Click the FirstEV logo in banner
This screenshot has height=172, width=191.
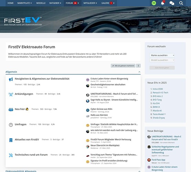[23, 21]
